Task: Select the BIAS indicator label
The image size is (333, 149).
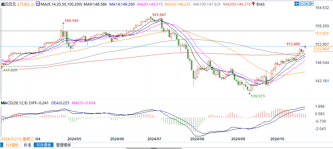Action: pyautogui.click(x=260, y=4)
